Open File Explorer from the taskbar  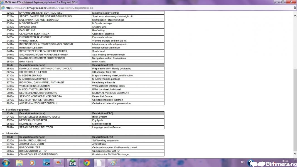(x=19, y=163)
